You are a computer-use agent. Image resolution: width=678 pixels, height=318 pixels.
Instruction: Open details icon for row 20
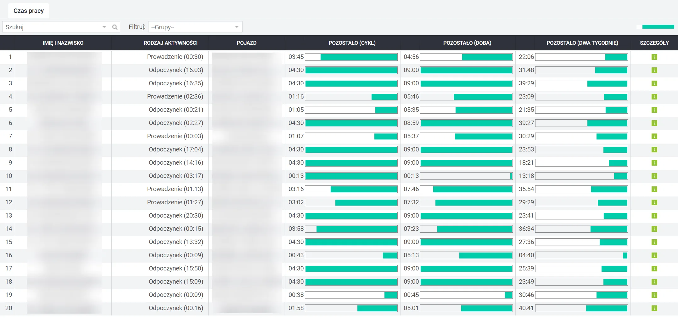654,308
